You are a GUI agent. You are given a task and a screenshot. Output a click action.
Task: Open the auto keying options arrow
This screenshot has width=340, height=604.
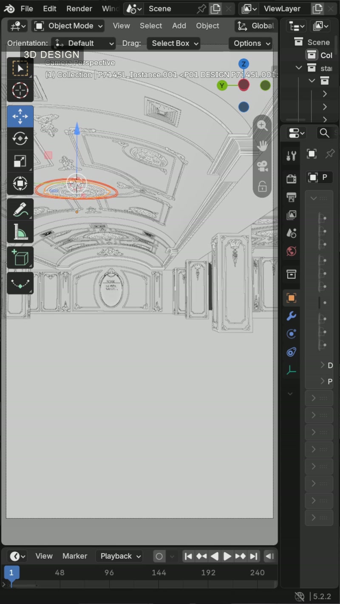click(x=172, y=556)
